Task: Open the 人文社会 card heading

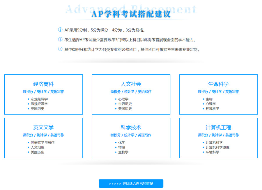Action: click(131, 84)
